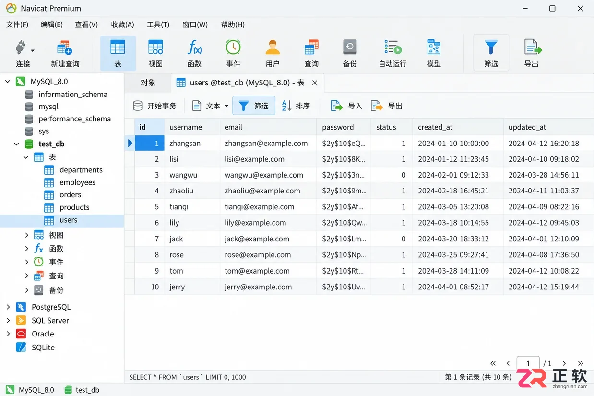This screenshot has width=594, height=396.
Task: Open the 函数 function tool
Action: coord(194,54)
